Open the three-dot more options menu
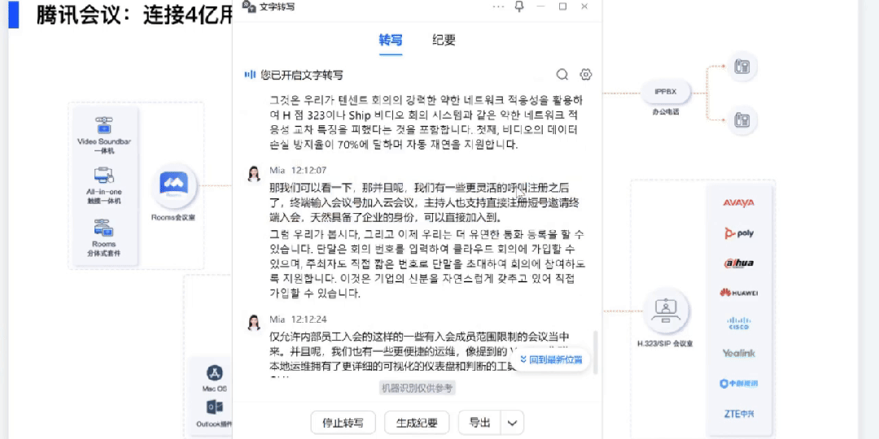Screen dimensions: 879x439 tap(498, 7)
